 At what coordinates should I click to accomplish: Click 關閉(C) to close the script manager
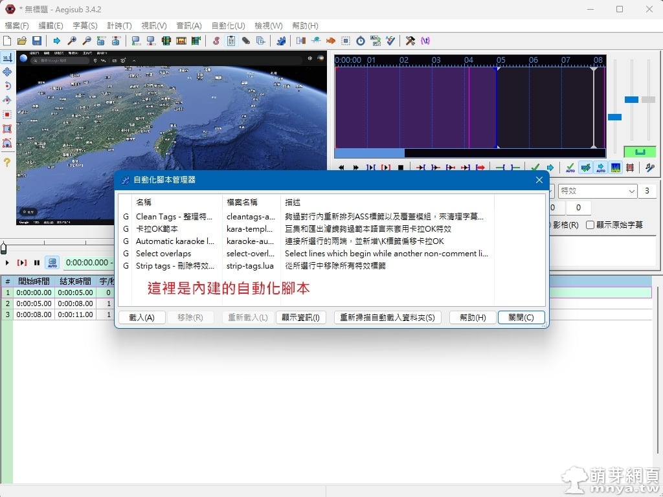click(x=521, y=318)
